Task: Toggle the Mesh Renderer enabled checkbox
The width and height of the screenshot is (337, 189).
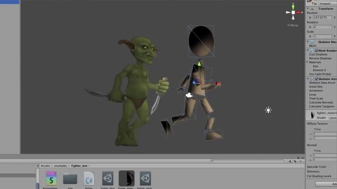Action: pos(316,50)
